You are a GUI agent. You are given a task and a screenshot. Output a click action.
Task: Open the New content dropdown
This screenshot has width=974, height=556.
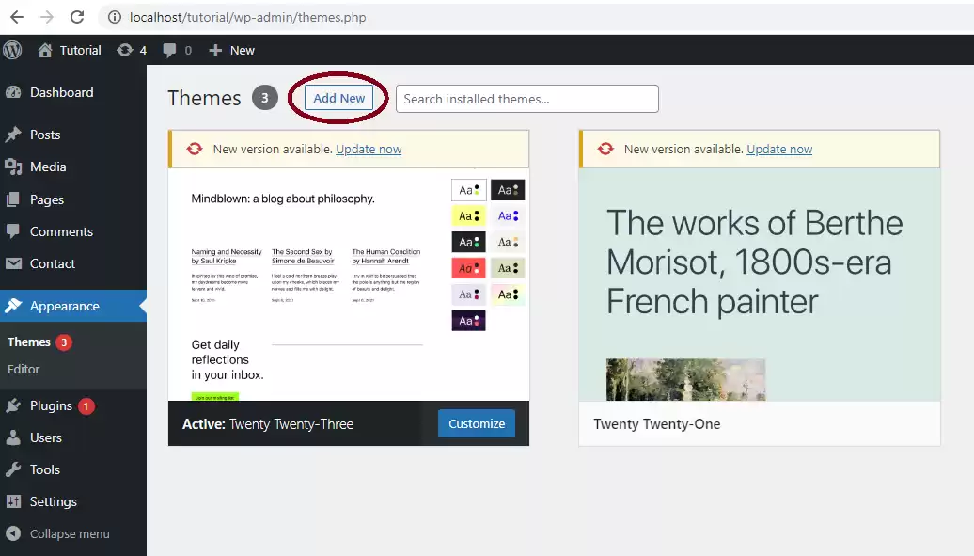point(232,50)
